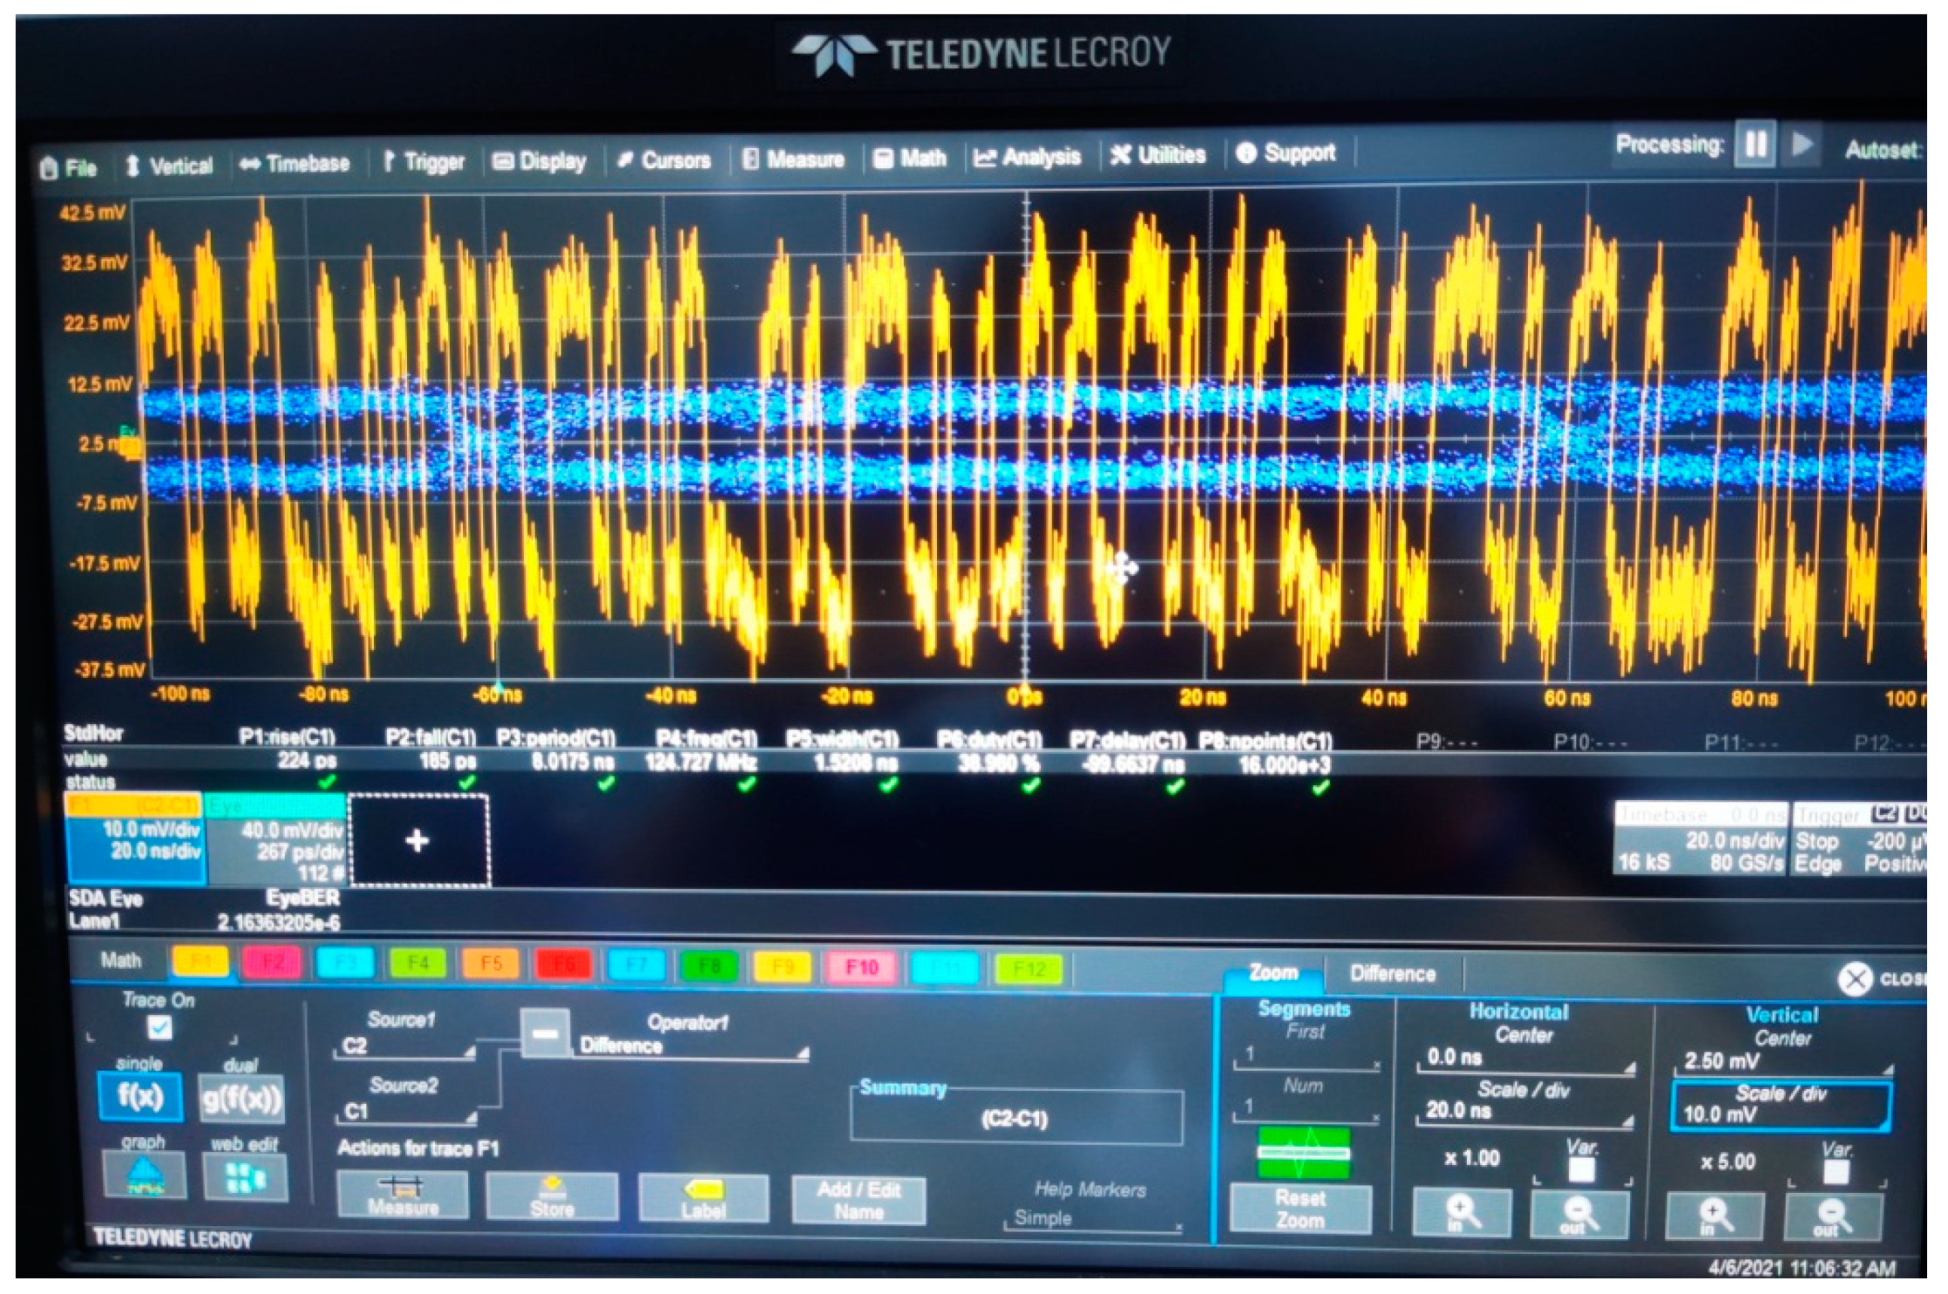
Task: Open the Source1 C2 selector
Action: point(404,1047)
